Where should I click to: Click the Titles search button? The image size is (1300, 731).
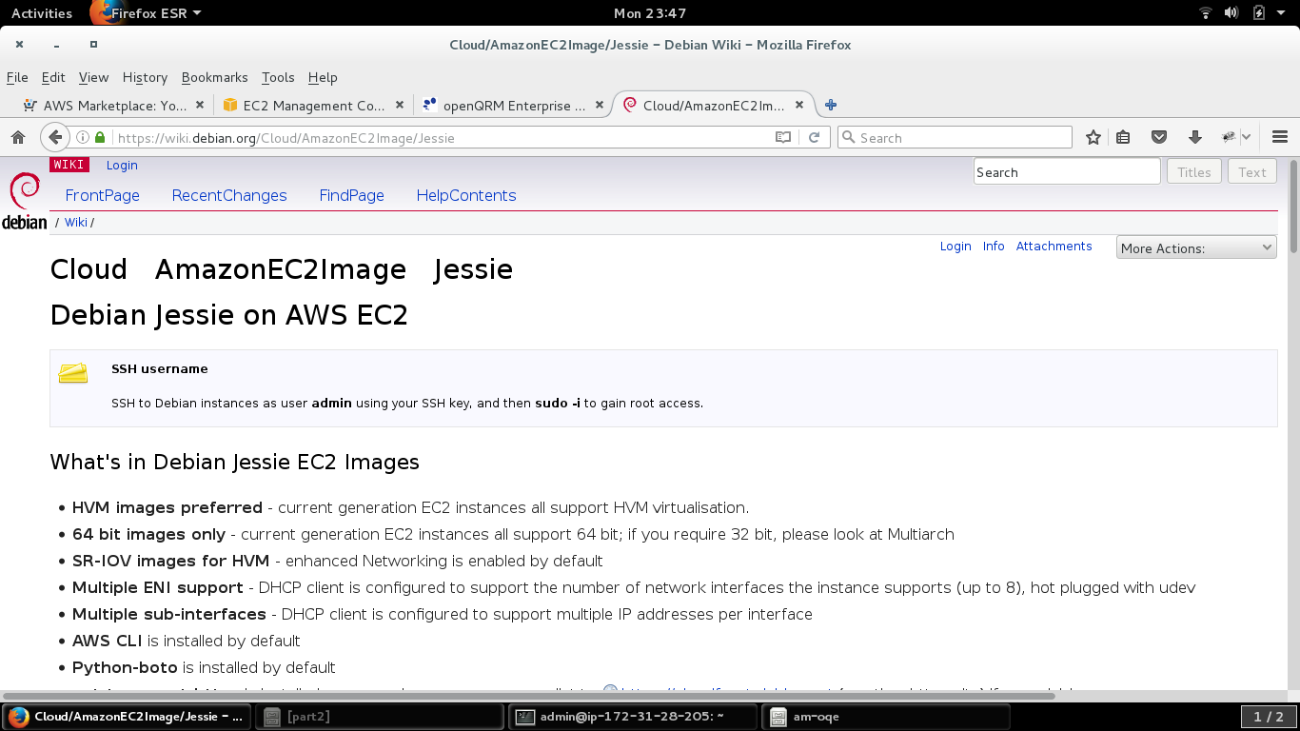[x=1193, y=171]
